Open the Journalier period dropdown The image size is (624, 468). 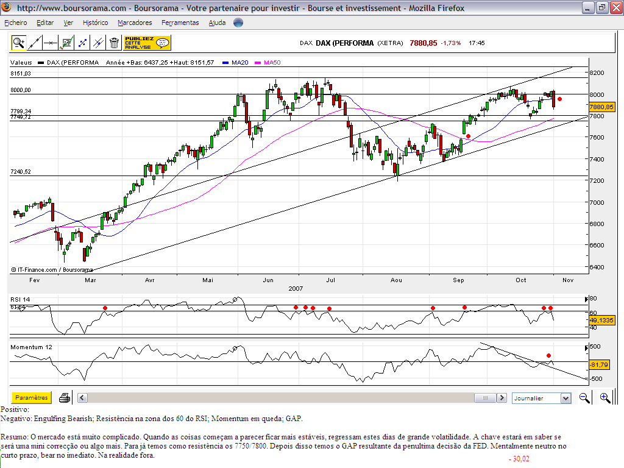click(x=541, y=398)
